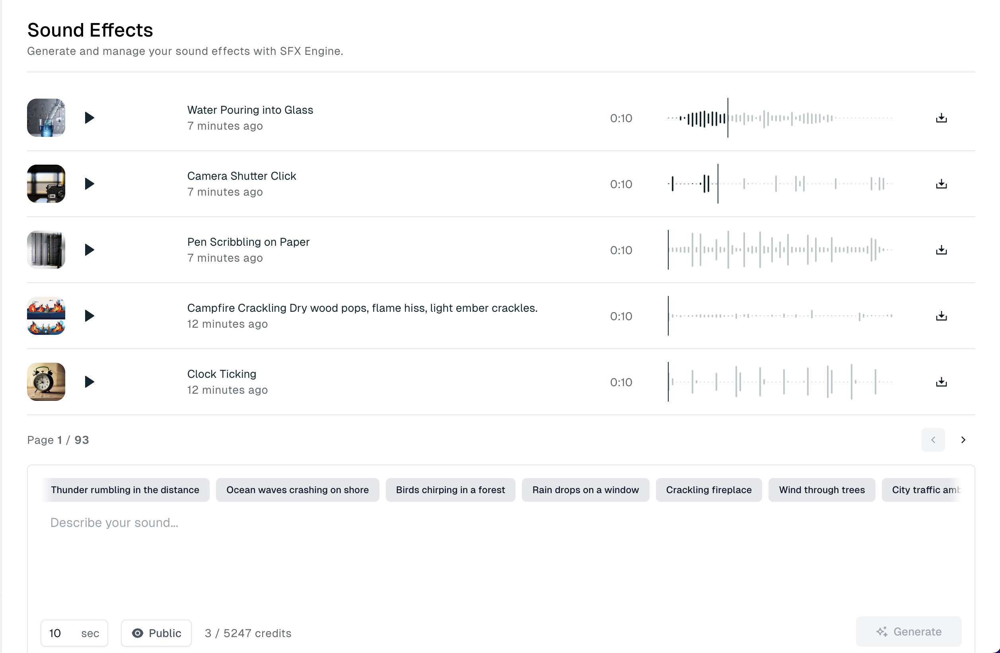This screenshot has height=653, width=1000.
Task: Edit the 10 sec duration value
Action: pyautogui.click(x=55, y=633)
